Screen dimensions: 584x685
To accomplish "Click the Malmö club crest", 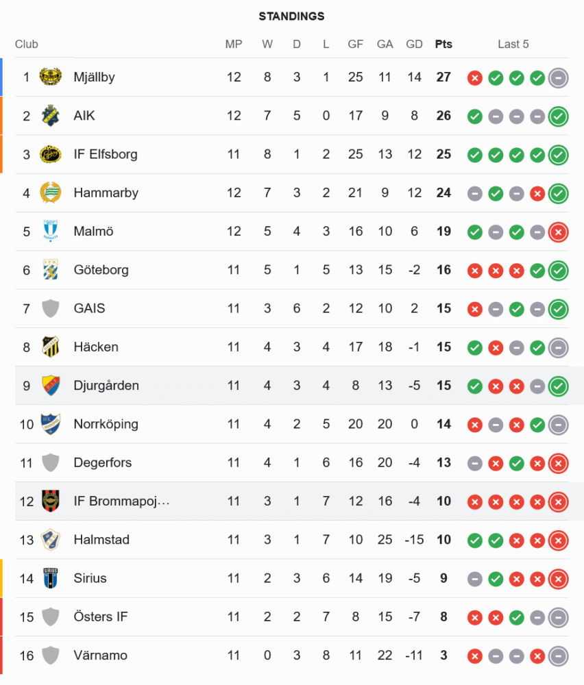I will click(50, 231).
